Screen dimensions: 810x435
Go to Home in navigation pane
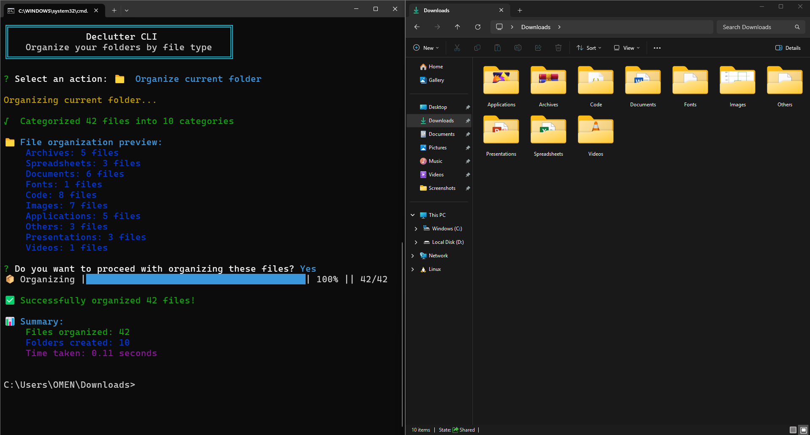[439, 67]
